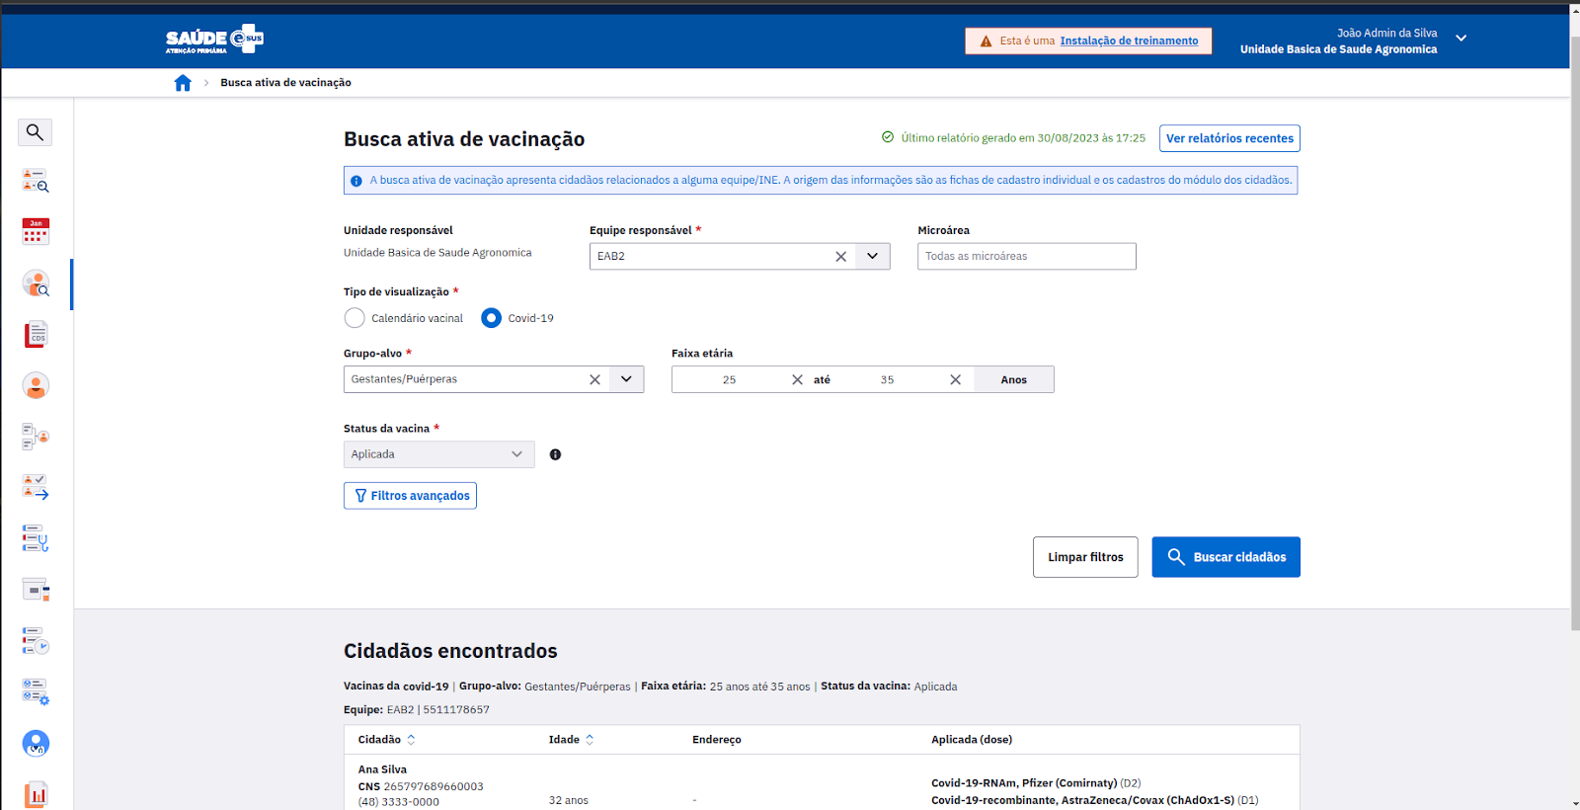This screenshot has width=1580, height=810.
Task: Sort results by Cidadão column arrows
Action: (411, 740)
